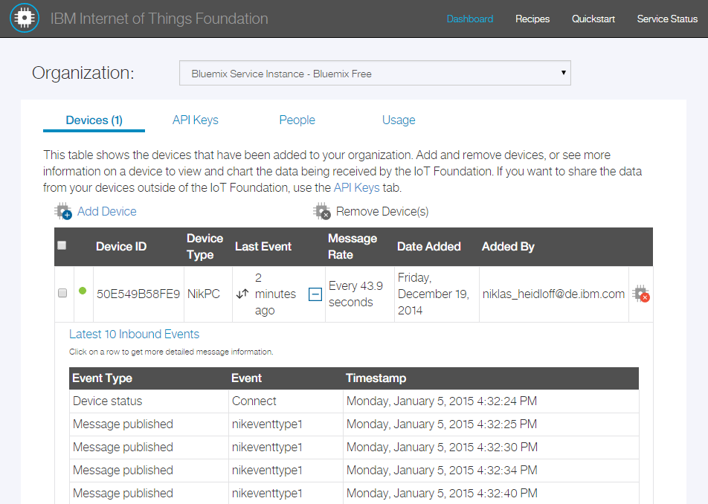The image size is (708, 504).
Task: Open Quickstart in top navigation
Action: click(593, 19)
